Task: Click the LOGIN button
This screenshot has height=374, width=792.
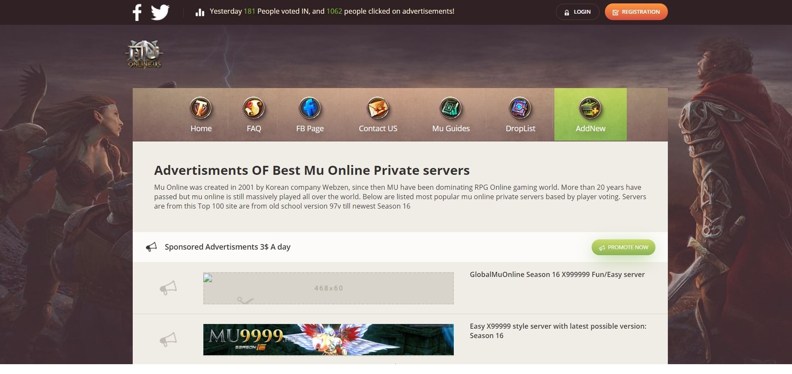Action: [x=577, y=12]
